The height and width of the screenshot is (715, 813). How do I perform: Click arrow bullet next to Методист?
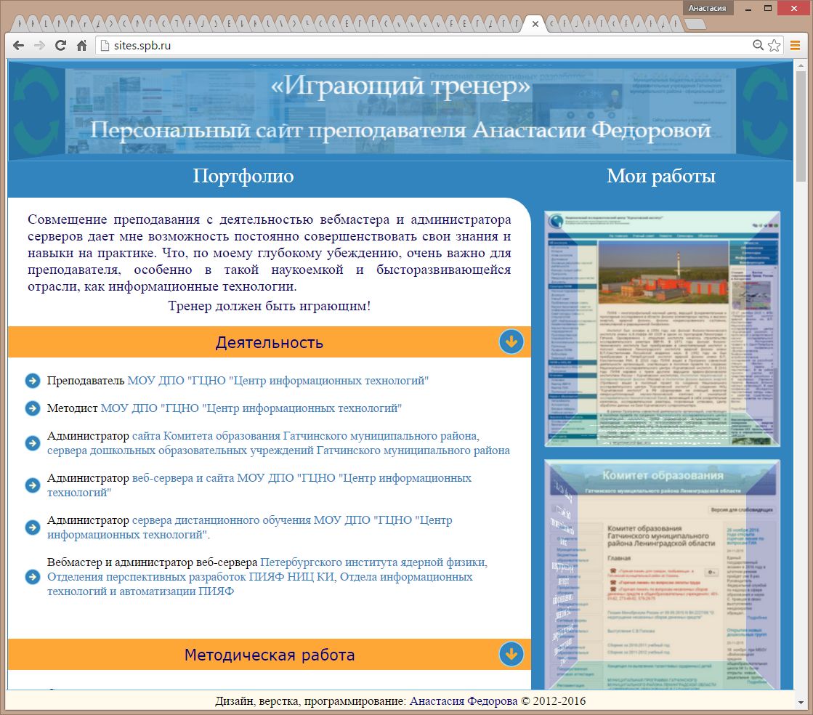coord(33,408)
